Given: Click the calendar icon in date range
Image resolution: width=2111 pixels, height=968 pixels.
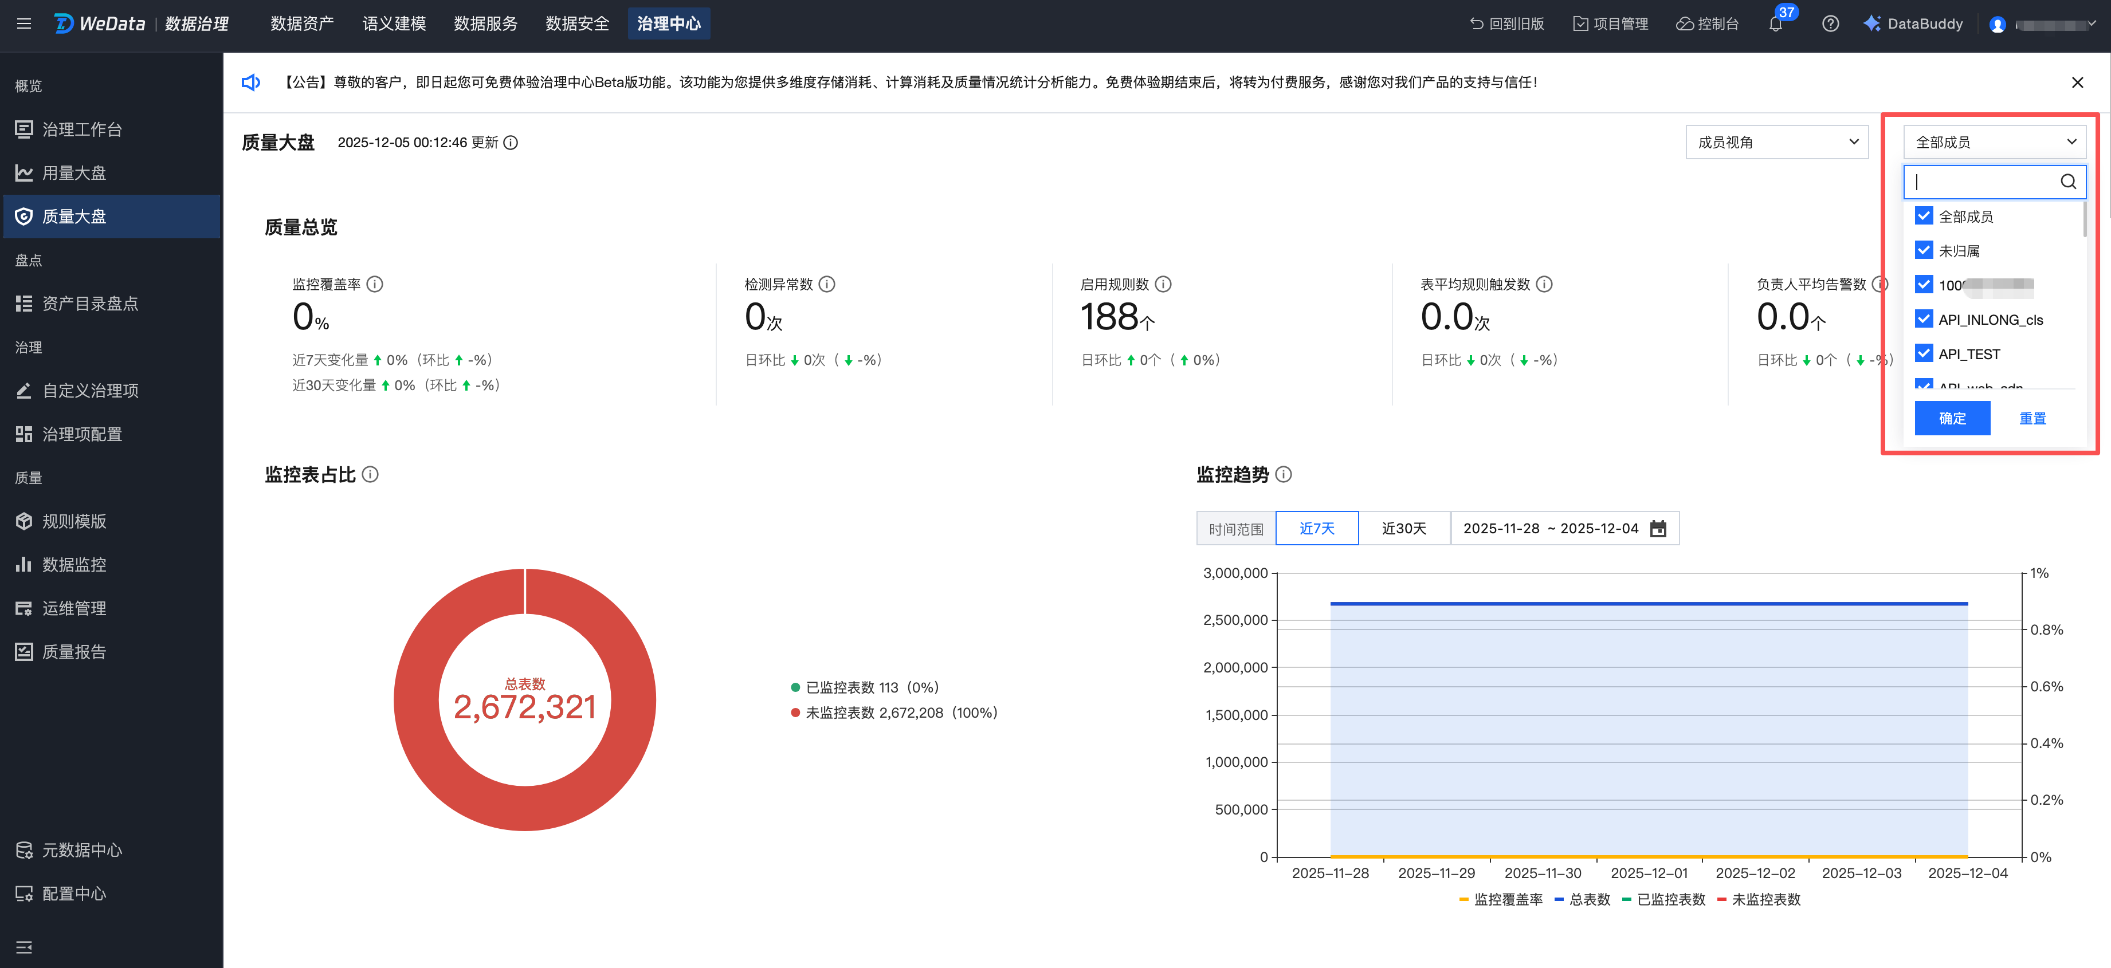Looking at the screenshot, I should pyautogui.click(x=1658, y=529).
